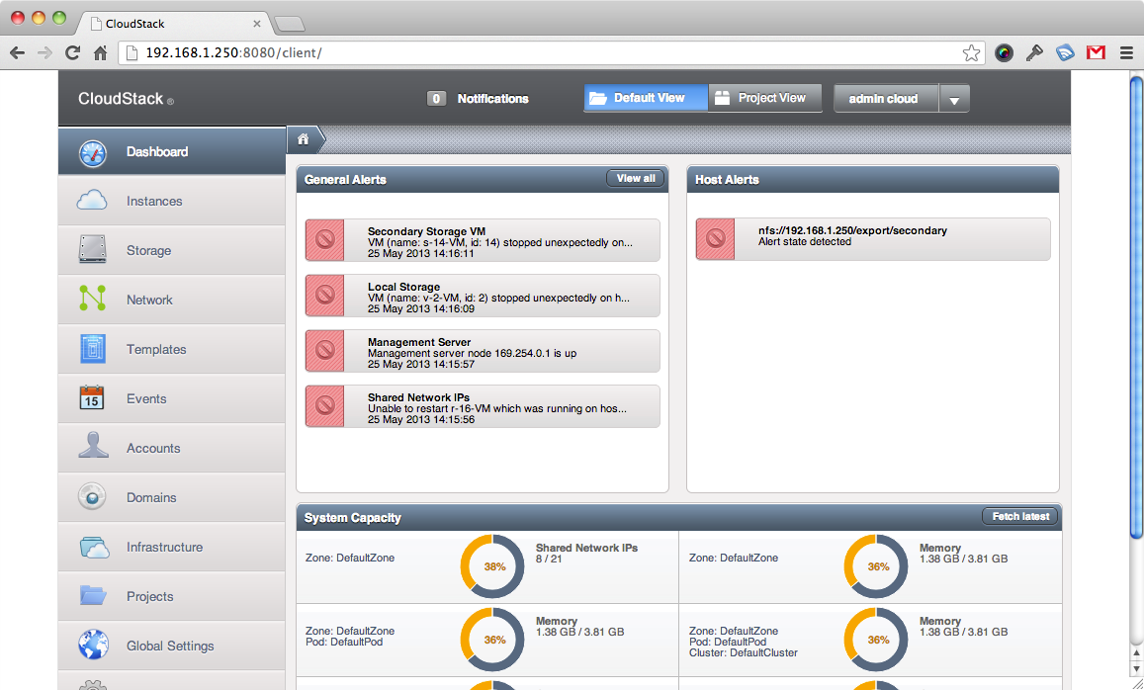The height and width of the screenshot is (690, 1144).
Task: Click the CloudStack logo
Action: coord(126,99)
